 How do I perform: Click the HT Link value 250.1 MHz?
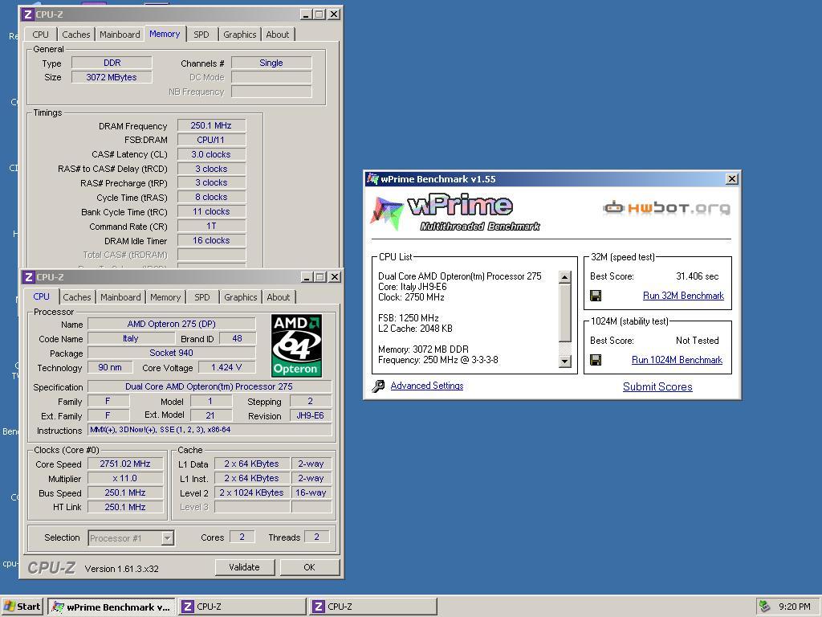(x=125, y=508)
